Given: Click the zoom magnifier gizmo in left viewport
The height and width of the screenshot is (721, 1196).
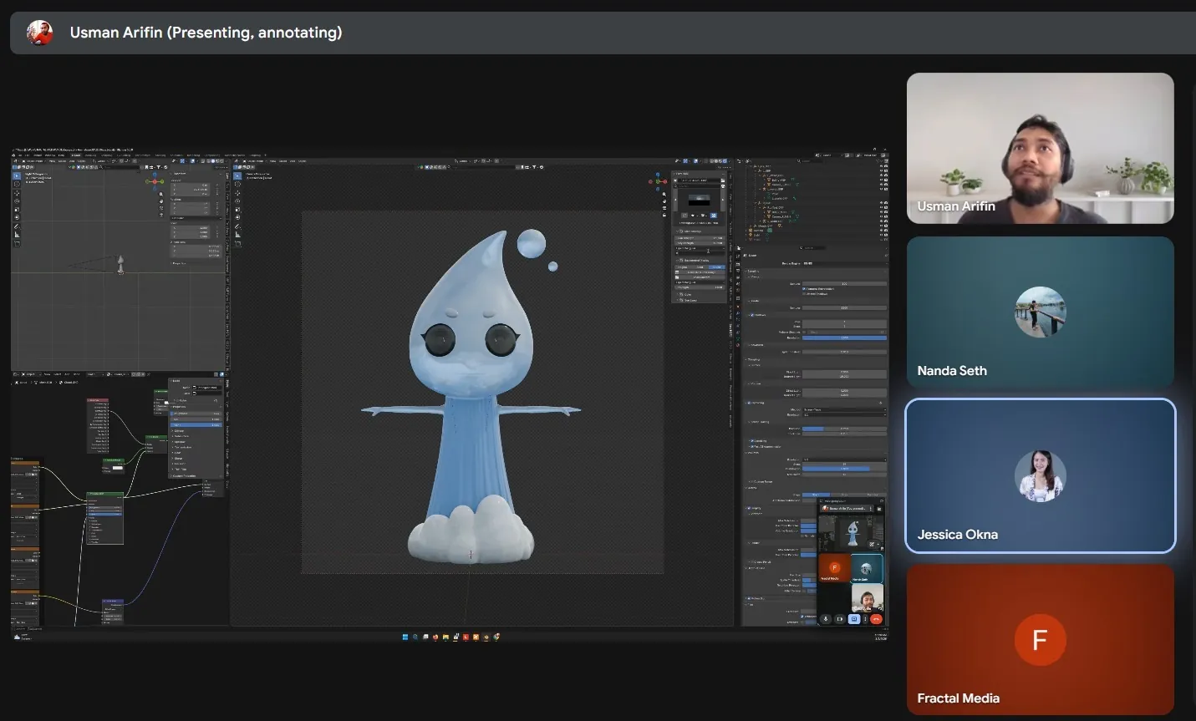Looking at the screenshot, I should pyautogui.click(x=161, y=195).
